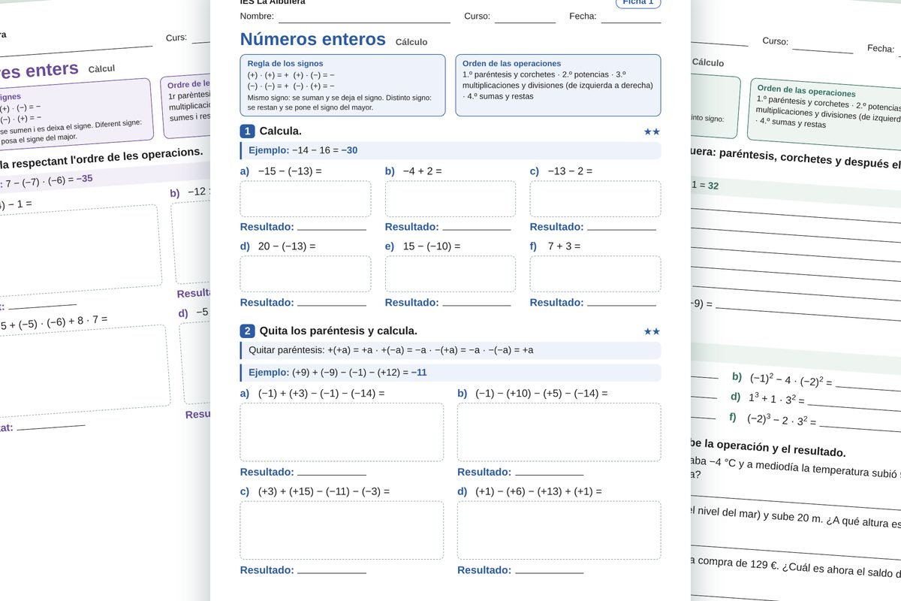Screen dimensions: 901x601
Task: Click the Calcula. exercise heading
Action: 281,131
